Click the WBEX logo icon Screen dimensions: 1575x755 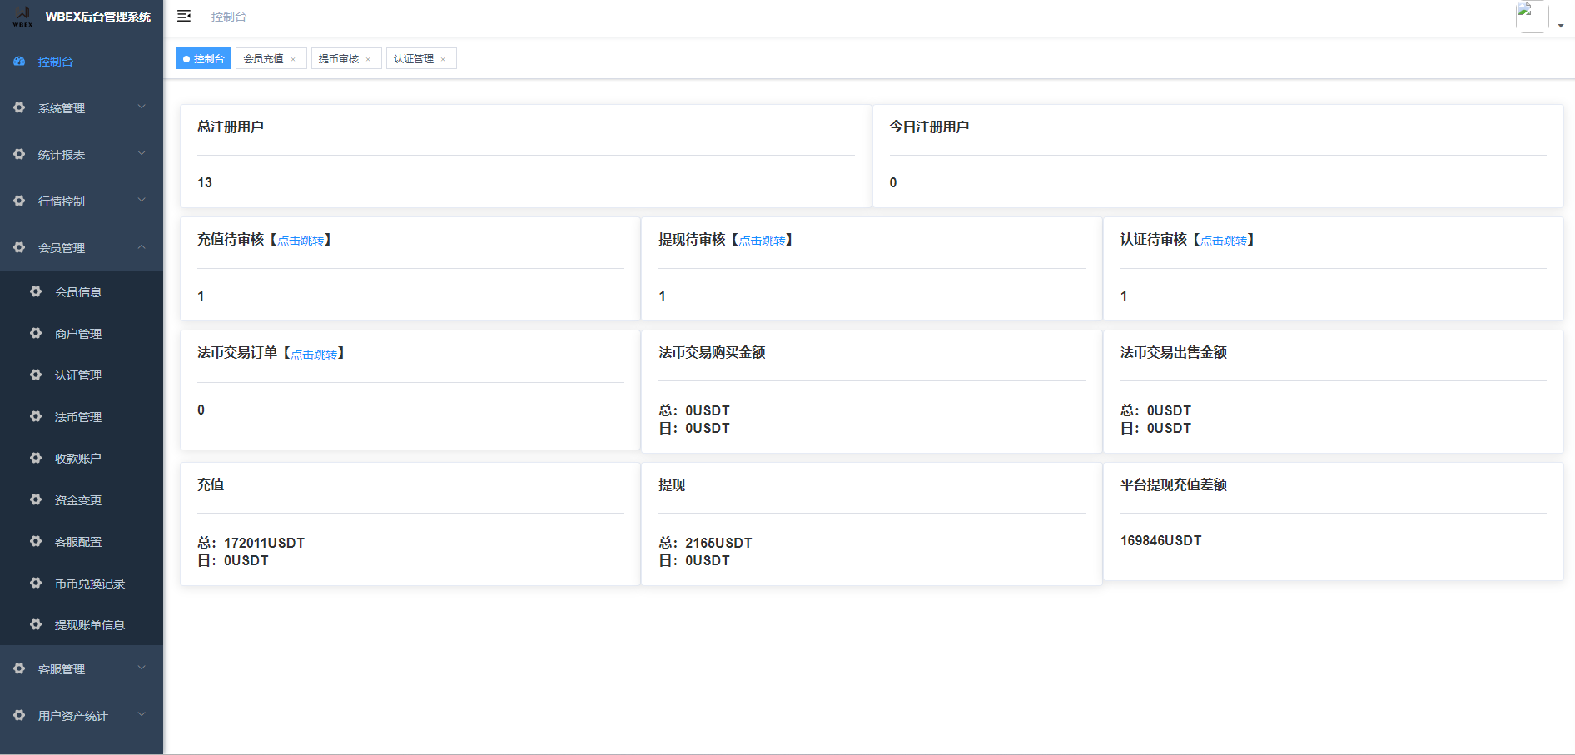(x=22, y=17)
